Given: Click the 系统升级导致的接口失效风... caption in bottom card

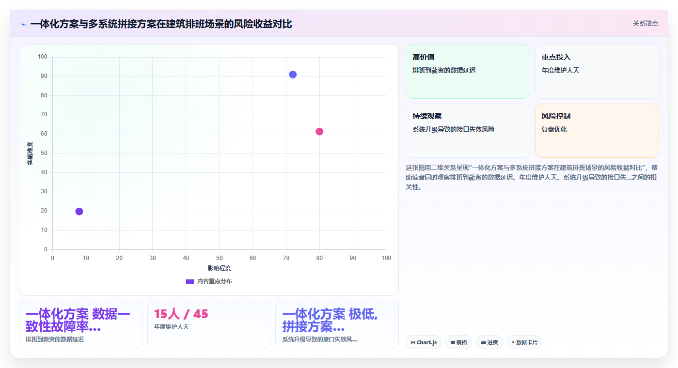Looking at the screenshot, I should click(320, 339).
